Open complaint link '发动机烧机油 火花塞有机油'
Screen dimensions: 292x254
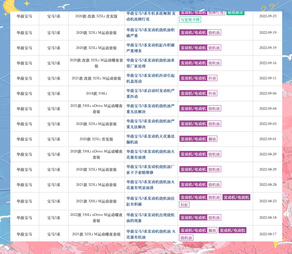coord(151,234)
